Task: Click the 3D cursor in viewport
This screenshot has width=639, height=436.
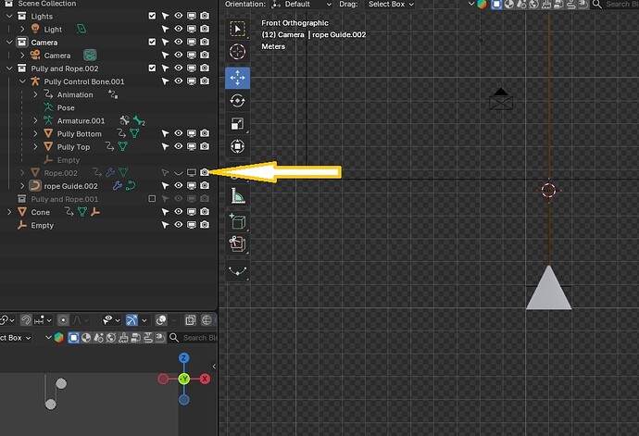Action: point(548,190)
